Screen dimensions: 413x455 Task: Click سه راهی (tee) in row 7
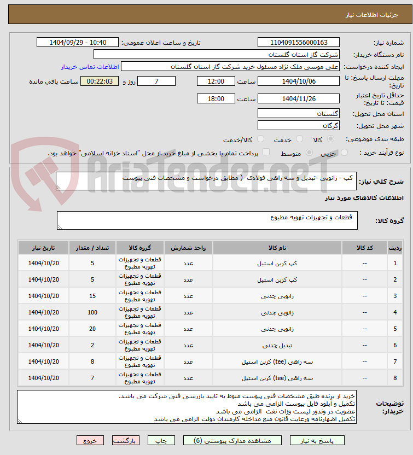tap(277, 361)
